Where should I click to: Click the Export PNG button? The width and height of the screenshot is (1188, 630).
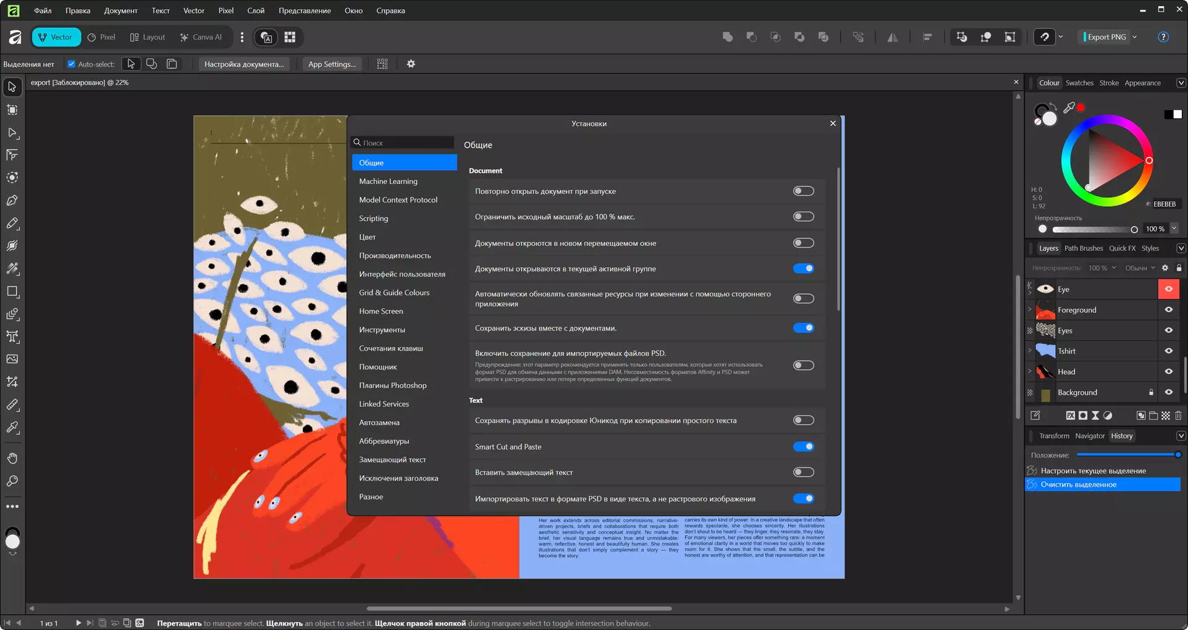pyautogui.click(x=1106, y=37)
